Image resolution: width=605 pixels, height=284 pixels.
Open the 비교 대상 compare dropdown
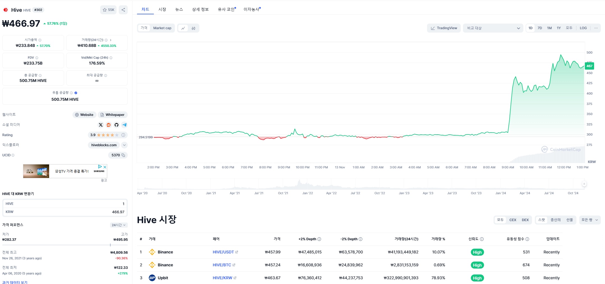tap(493, 28)
